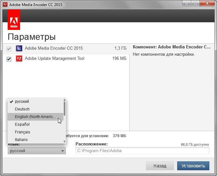Click the Установить button

pos(193,166)
